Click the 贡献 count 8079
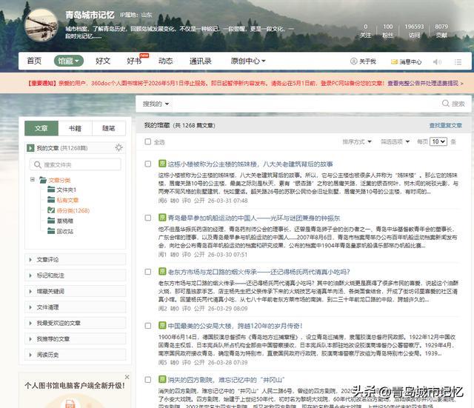The image size is (474, 408). [441, 27]
